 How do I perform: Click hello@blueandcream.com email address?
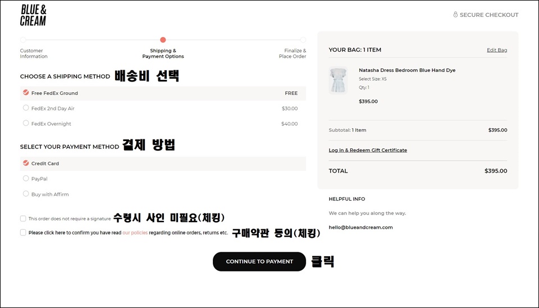click(360, 228)
